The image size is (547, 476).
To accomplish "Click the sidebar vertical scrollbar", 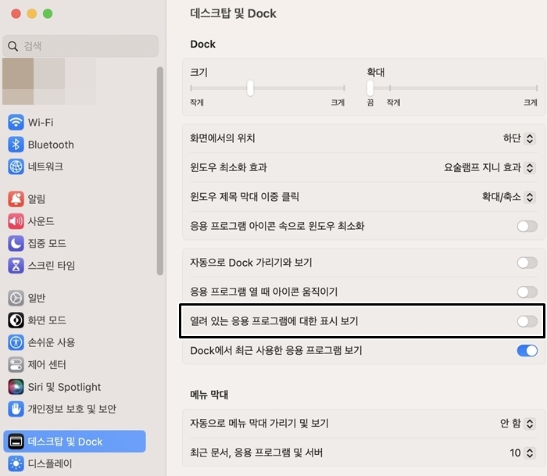I will pyautogui.click(x=160, y=171).
